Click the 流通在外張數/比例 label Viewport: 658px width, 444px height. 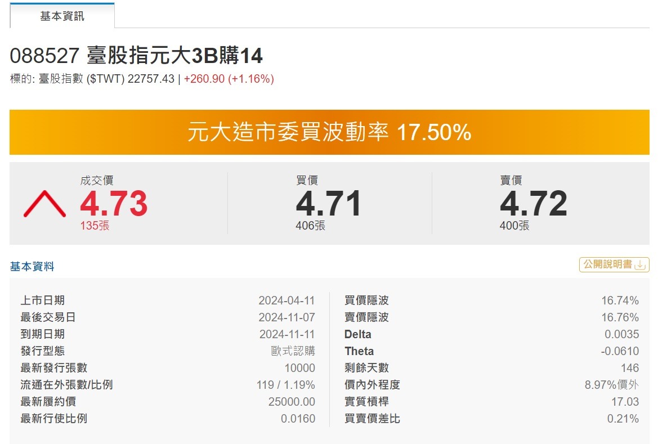coord(66,385)
